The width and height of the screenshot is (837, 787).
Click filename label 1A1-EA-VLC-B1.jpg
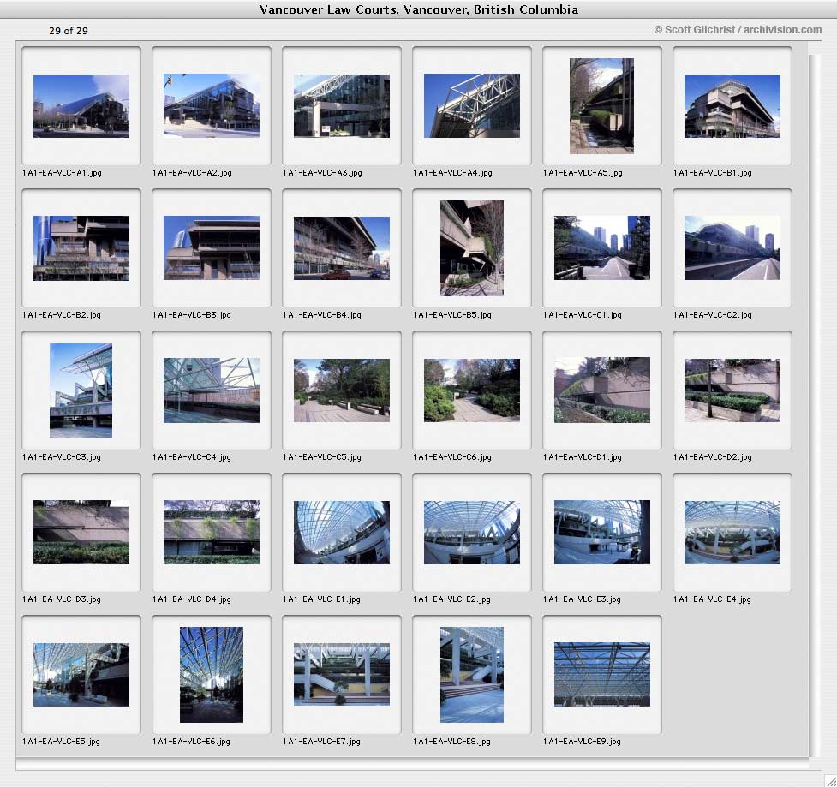click(x=713, y=173)
